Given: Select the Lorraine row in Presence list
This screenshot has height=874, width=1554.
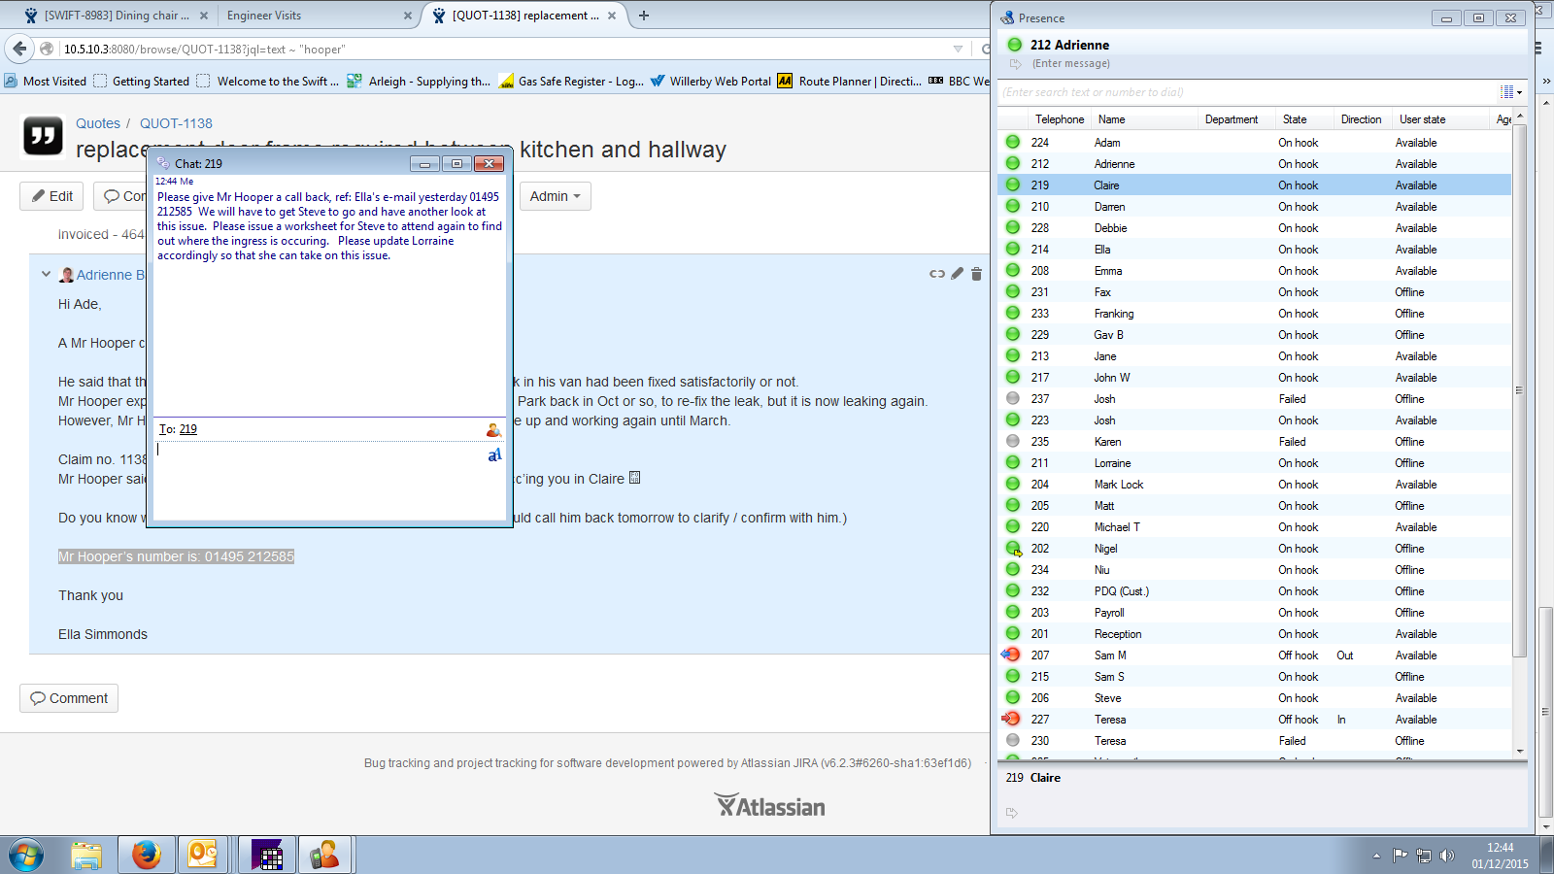Looking at the screenshot, I should click(x=1112, y=463).
